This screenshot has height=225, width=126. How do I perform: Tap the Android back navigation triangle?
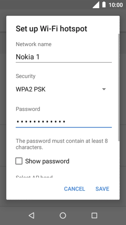(x=32, y=215)
